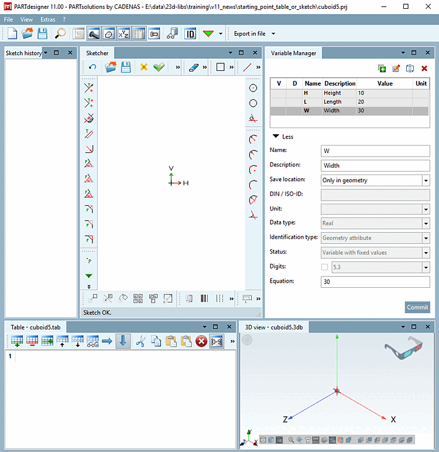This screenshot has height=452, width=439.
Task: Click the add new variable green plus icon
Action: point(382,69)
